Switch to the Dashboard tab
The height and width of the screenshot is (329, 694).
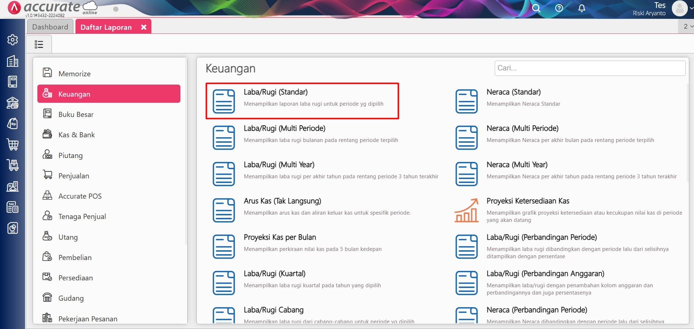(50, 27)
